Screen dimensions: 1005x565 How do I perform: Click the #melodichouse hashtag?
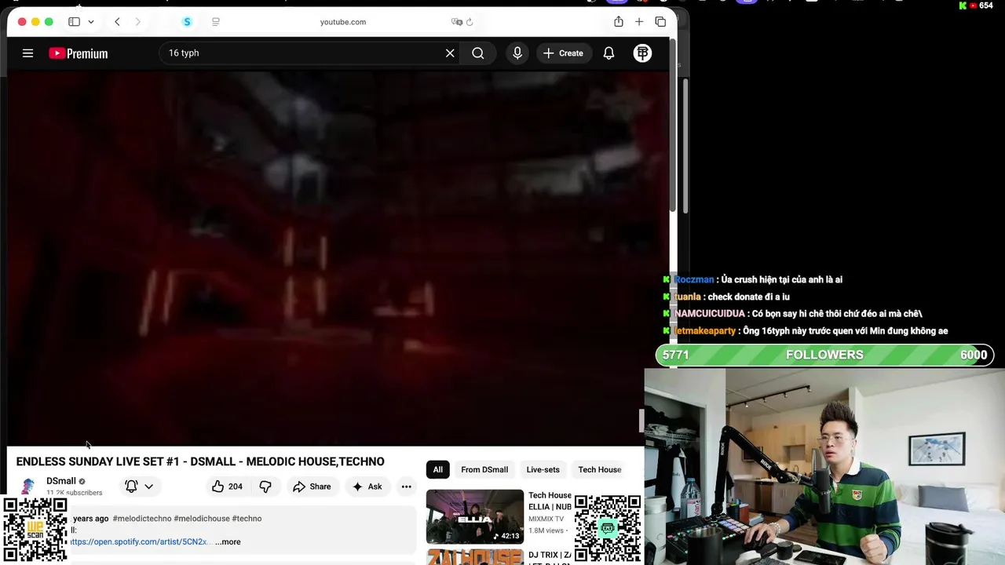[x=202, y=519]
